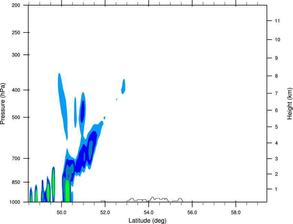Click the 'Latitude (deg)' axis title
Screen dimensions: 293x224
tap(147, 221)
